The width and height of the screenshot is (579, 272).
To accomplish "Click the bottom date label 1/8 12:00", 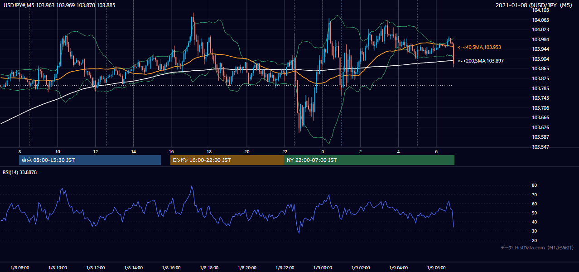I will pyautogui.click(x=96, y=268).
